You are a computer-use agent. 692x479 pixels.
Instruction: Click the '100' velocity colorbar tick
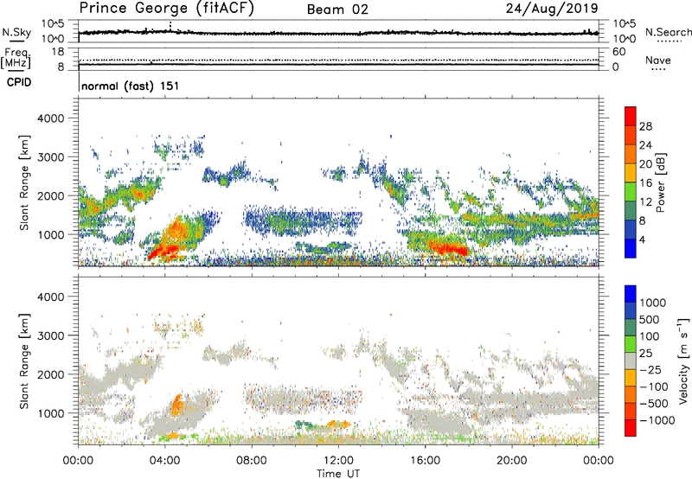pyautogui.click(x=650, y=336)
